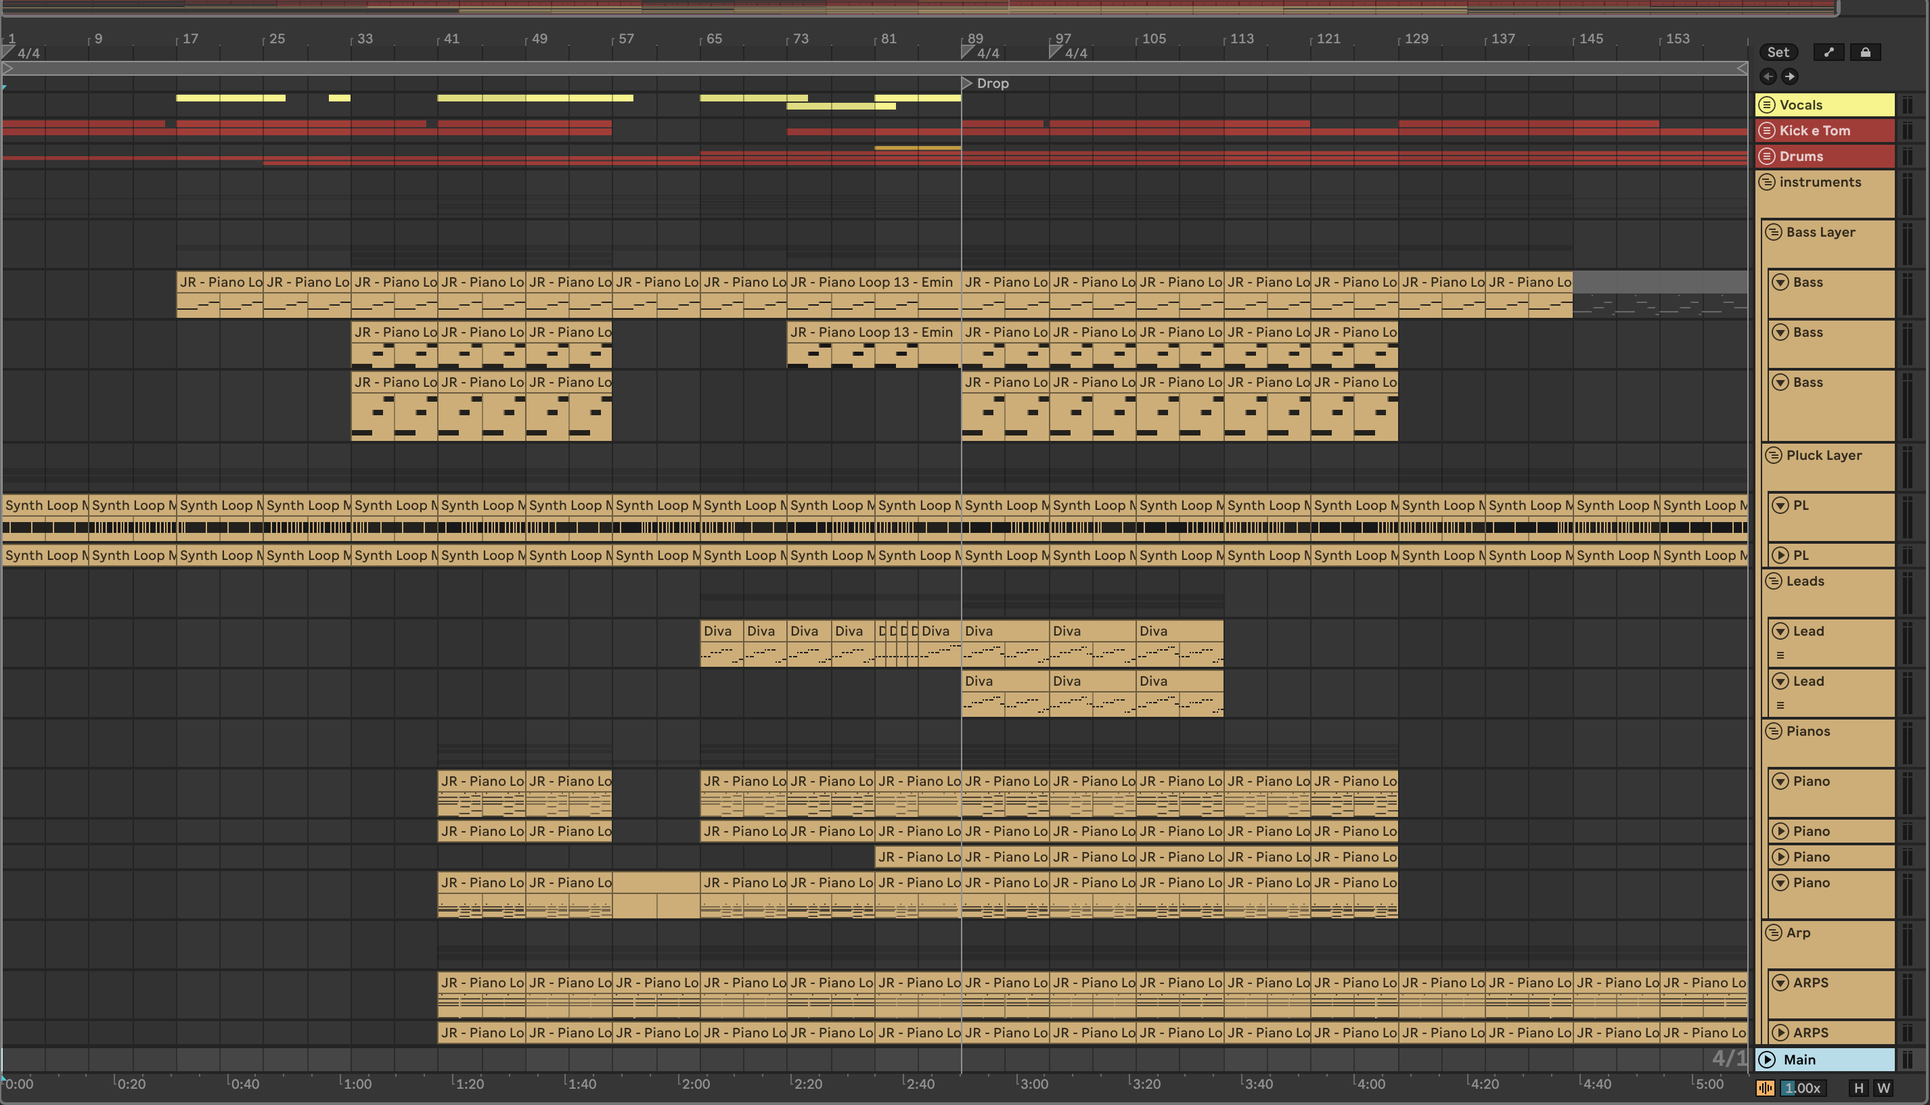Select the instruments track title
Screen dimensions: 1930x1105
coord(1820,182)
